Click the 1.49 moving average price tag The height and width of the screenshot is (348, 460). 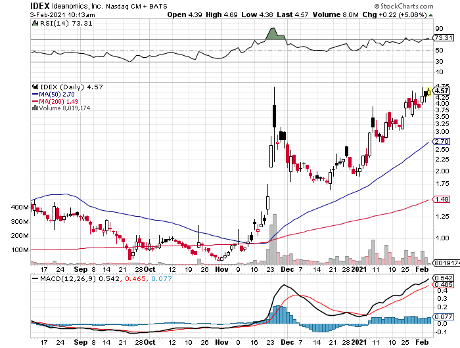pyautogui.click(x=442, y=200)
